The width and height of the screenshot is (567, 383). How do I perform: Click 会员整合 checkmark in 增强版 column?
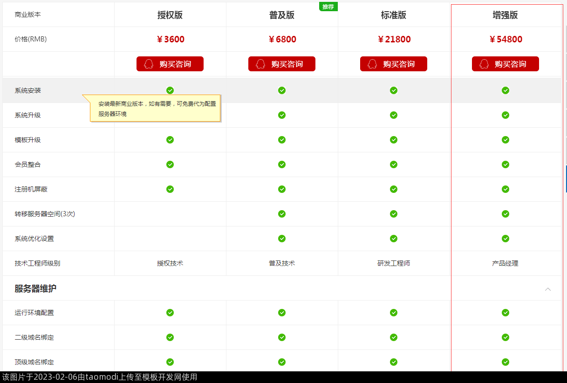coord(506,164)
